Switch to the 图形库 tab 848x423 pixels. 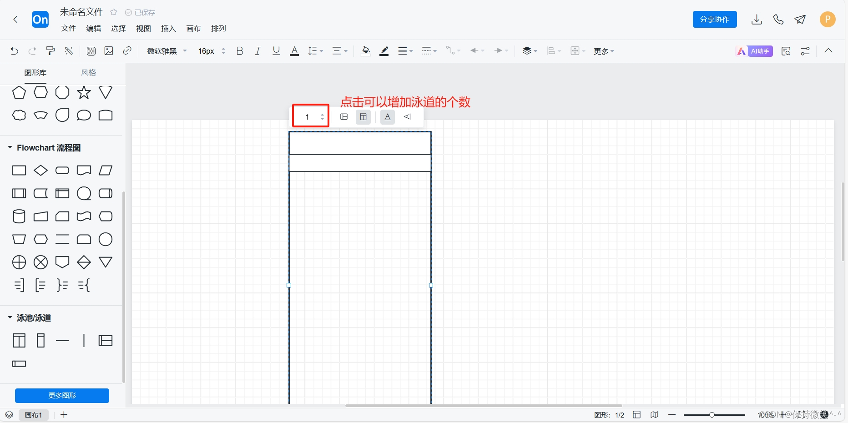click(35, 72)
